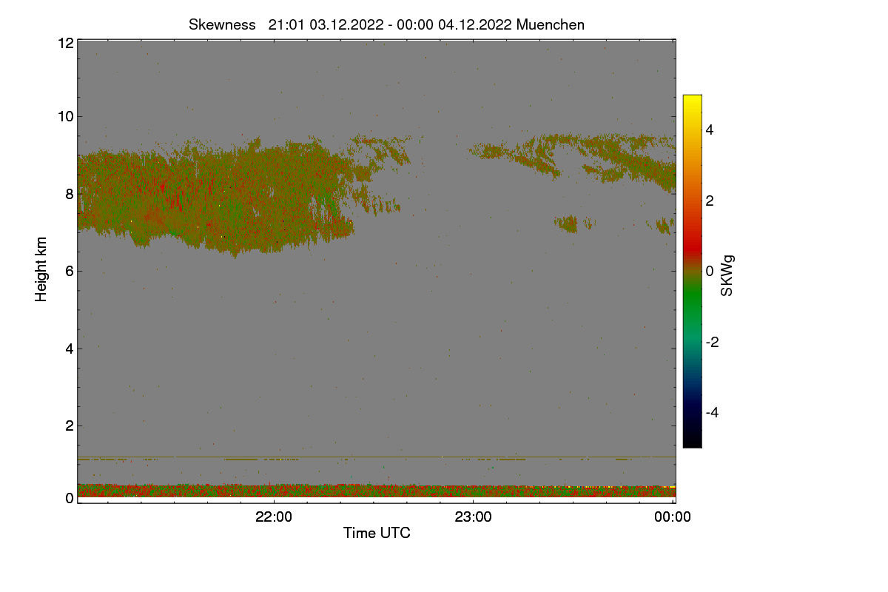The image size is (888, 592).
Task: Click the height axis tick label 4
Action: click(x=69, y=349)
